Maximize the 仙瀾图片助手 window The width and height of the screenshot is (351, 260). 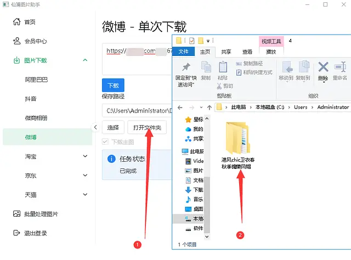(x=325, y=4)
